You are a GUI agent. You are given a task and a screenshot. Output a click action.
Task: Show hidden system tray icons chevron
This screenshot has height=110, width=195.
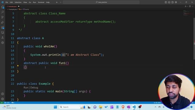click(155, 107)
